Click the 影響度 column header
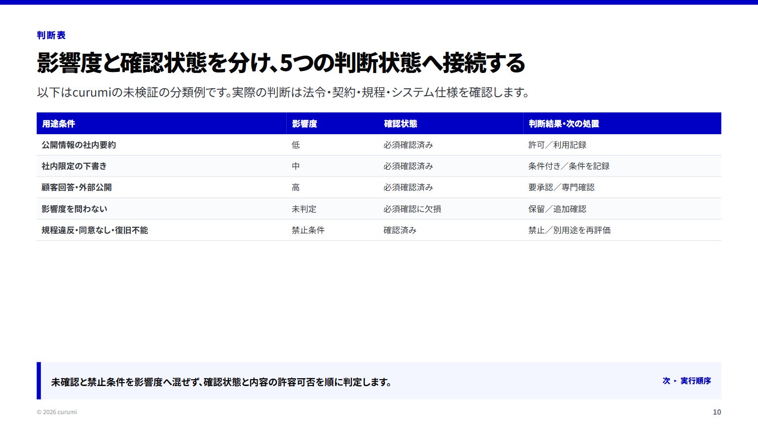This screenshot has width=758, height=426. tap(304, 124)
